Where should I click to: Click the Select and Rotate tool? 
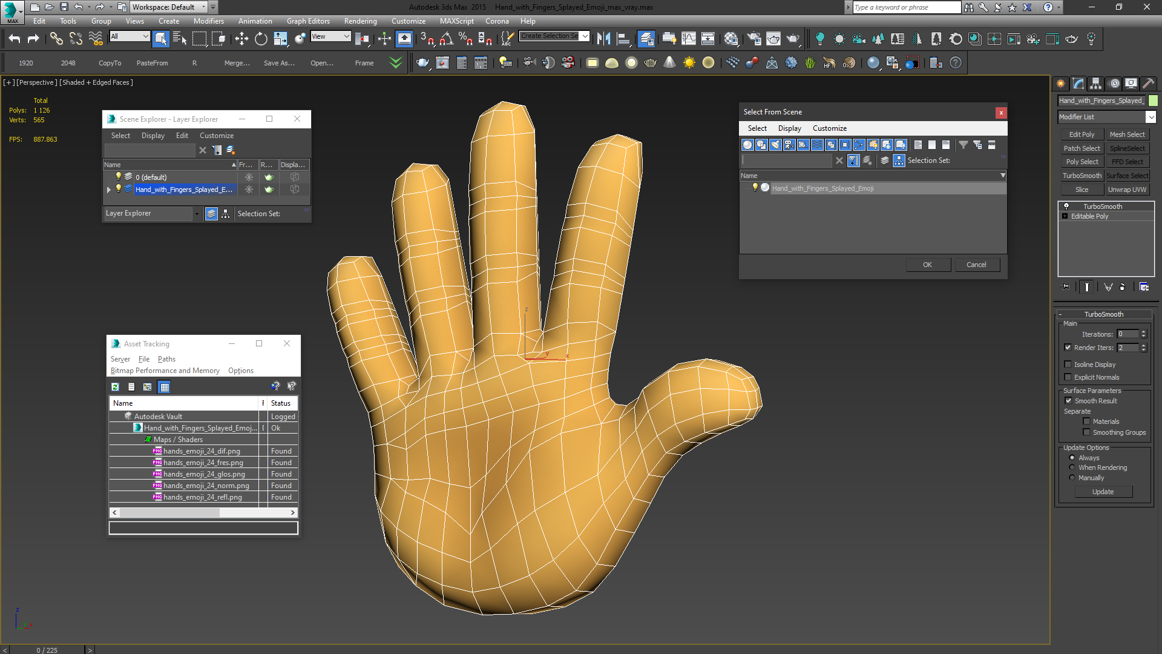point(261,39)
